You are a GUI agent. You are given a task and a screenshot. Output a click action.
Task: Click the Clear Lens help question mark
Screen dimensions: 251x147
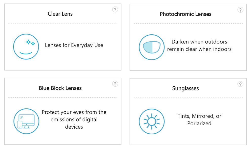[115, 10]
